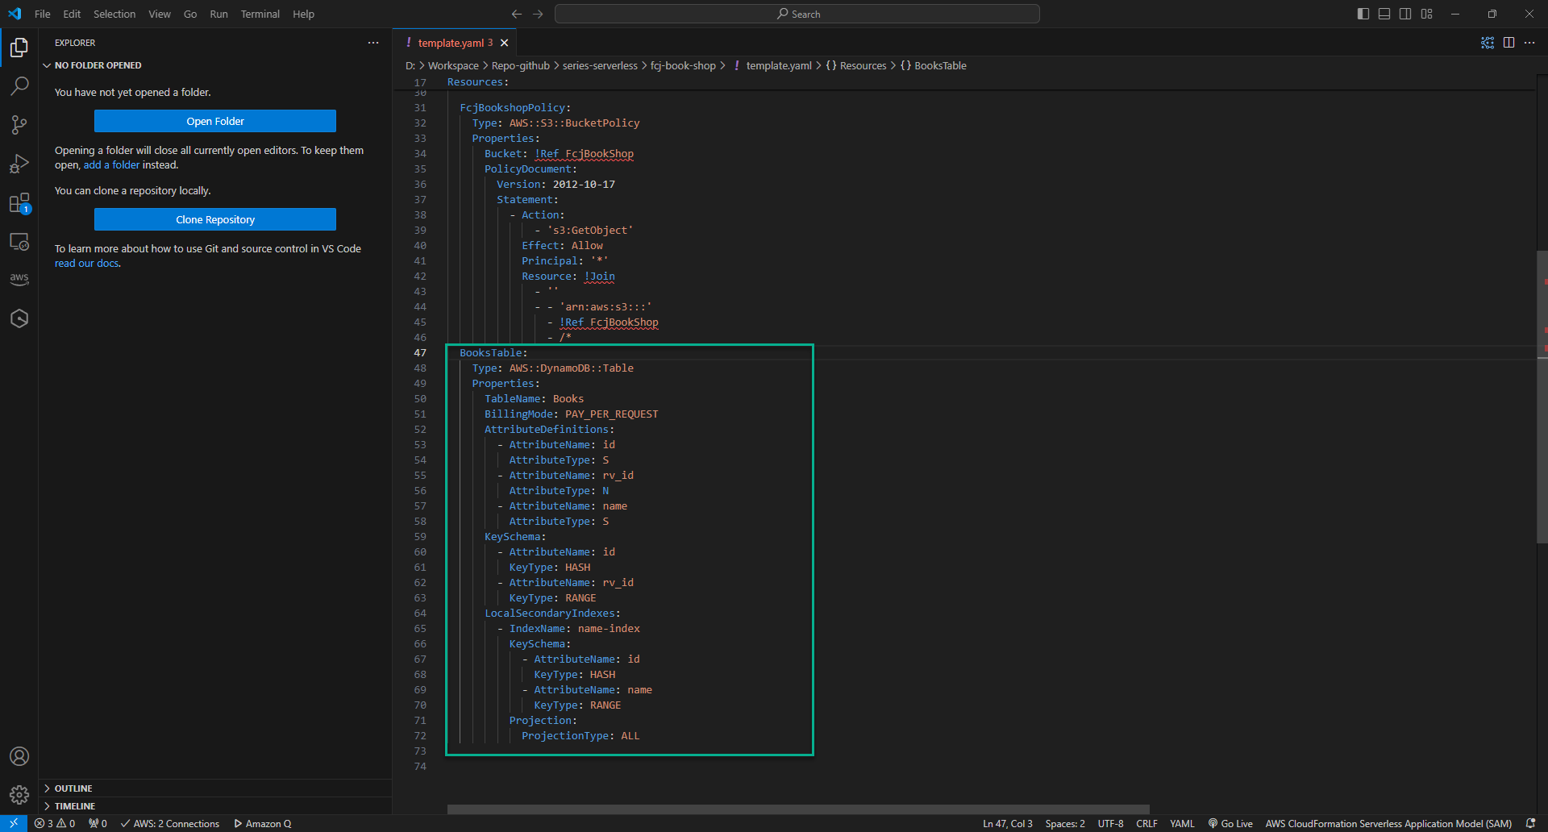The image size is (1548, 832).
Task: Click Go Live in status bar
Action: pos(1230,823)
